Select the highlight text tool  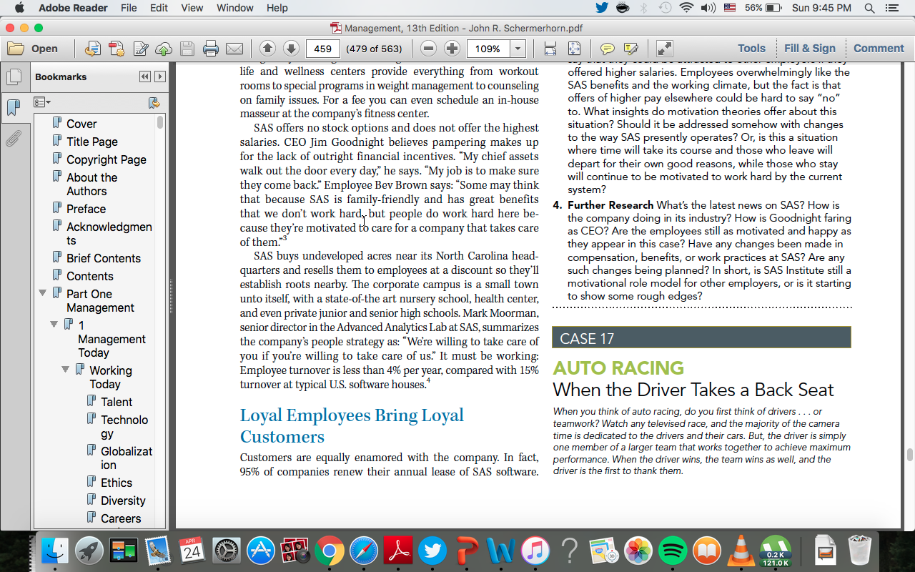630,49
